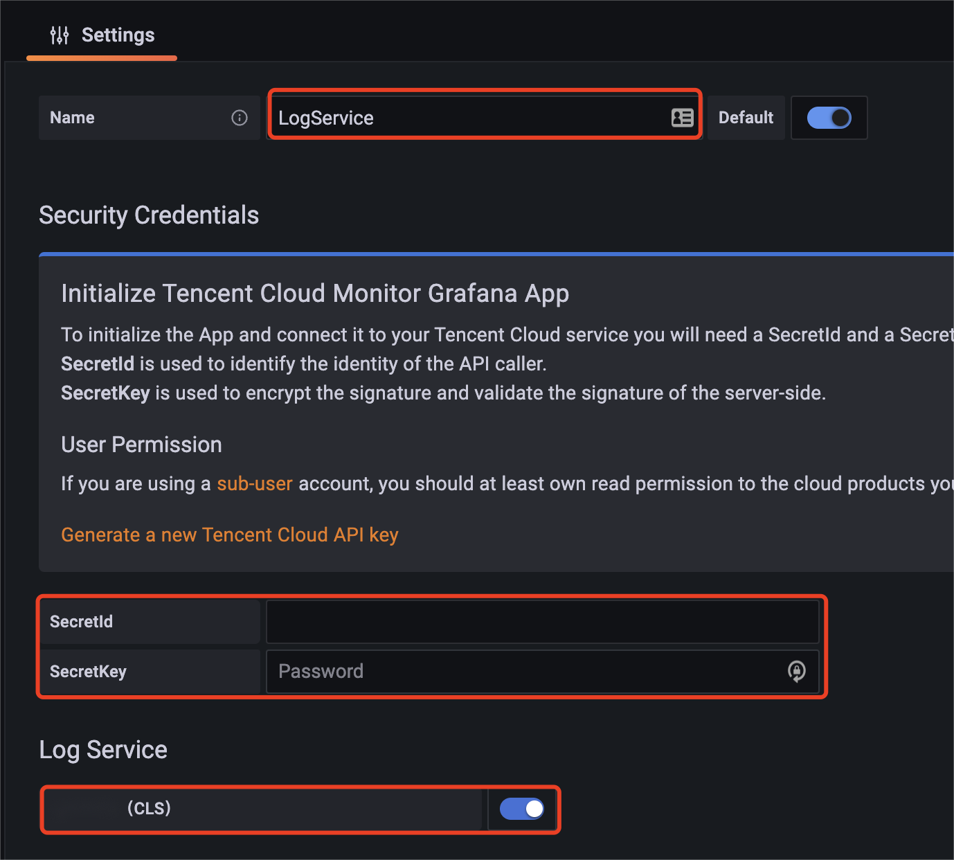Click the Default label
The height and width of the screenshot is (860, 954).
746,118
